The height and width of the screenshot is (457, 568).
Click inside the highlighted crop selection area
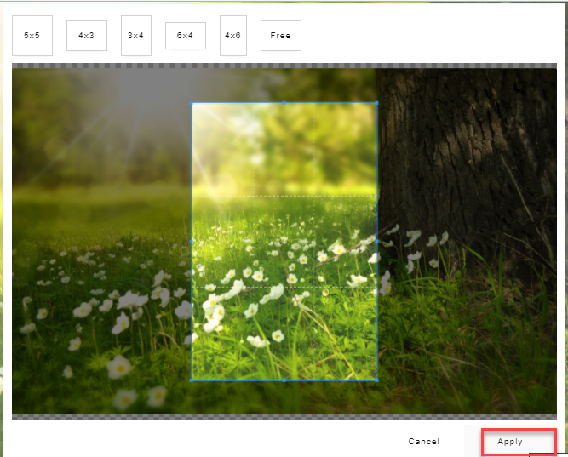pyautogui.click(x=284, y=242)
